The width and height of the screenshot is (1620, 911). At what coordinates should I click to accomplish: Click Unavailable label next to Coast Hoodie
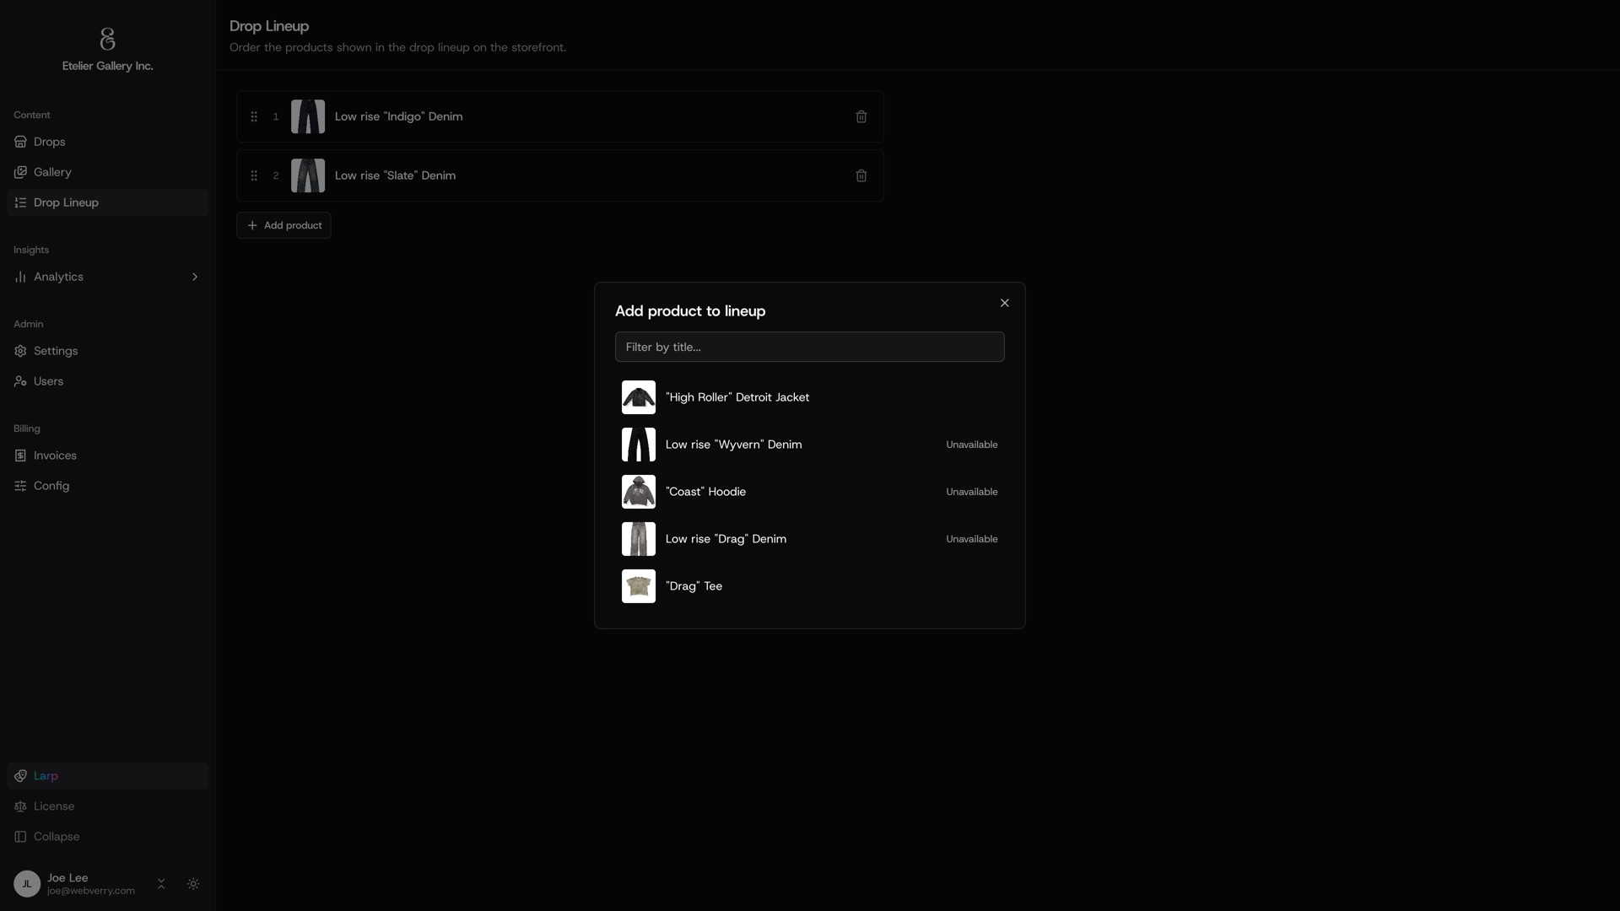(972, 492)
